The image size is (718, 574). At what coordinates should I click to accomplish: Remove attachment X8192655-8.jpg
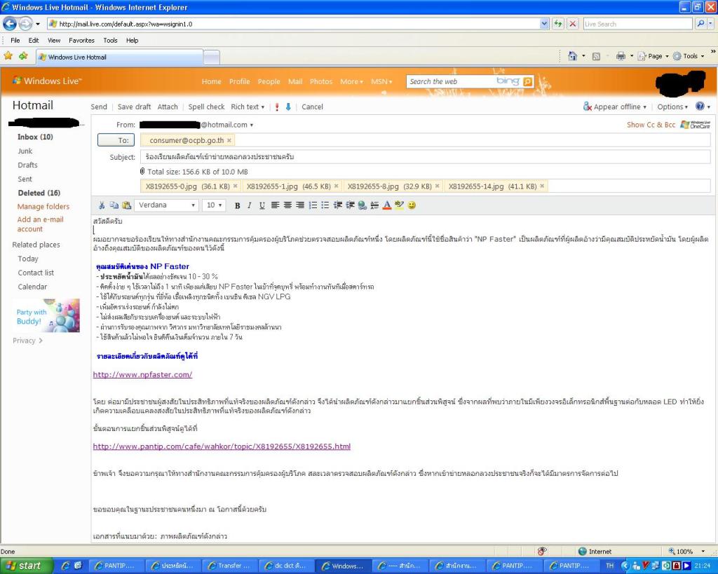coord(437,186)
